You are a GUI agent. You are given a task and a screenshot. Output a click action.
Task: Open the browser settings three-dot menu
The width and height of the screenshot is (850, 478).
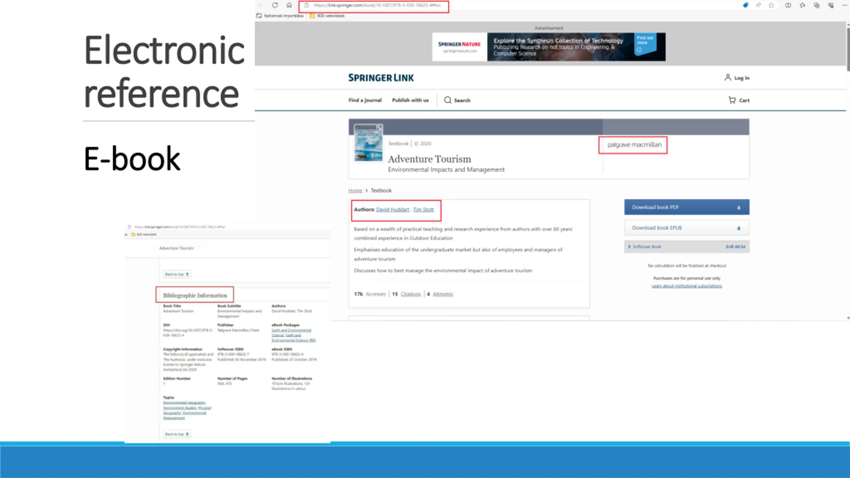(x=845, y=5)
